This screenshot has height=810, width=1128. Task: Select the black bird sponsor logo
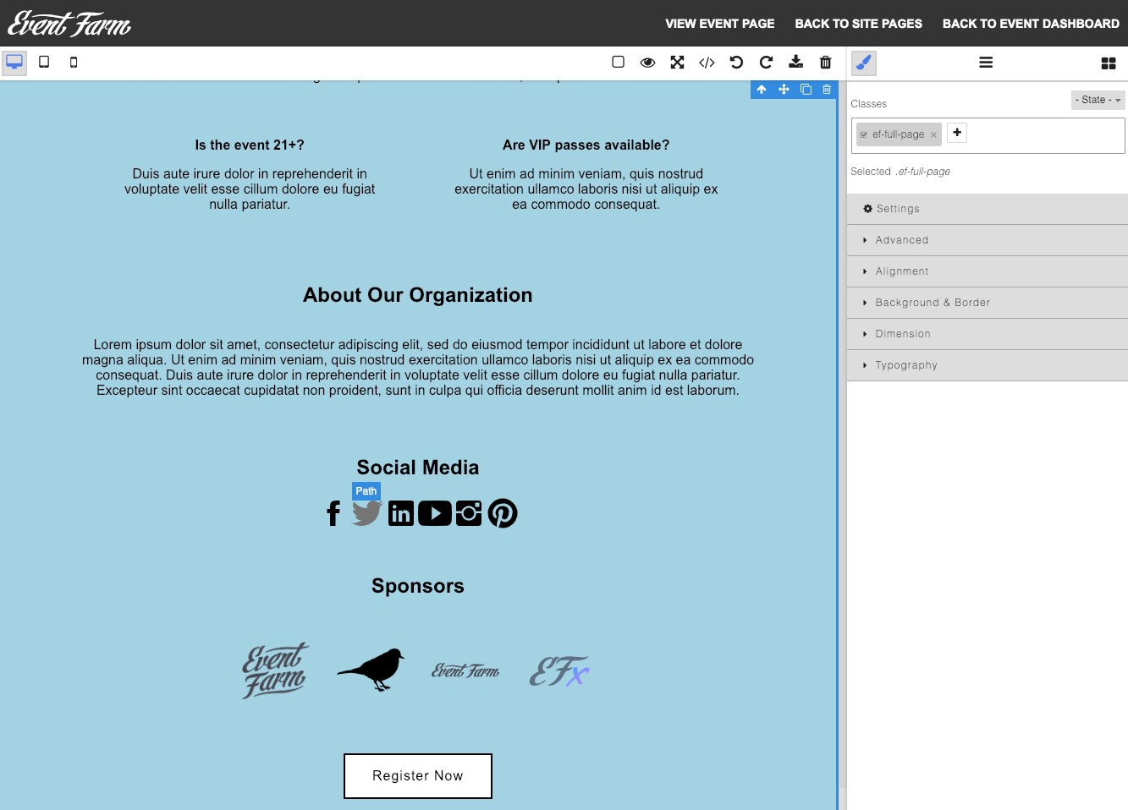click(371, 670)
